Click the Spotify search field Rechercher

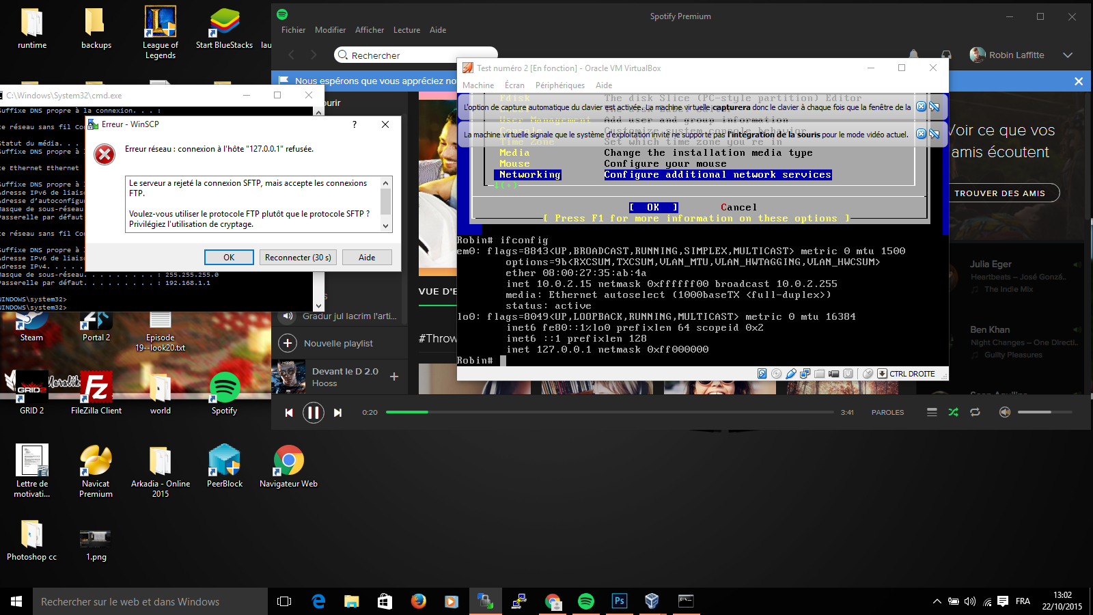tap(415, 55)
